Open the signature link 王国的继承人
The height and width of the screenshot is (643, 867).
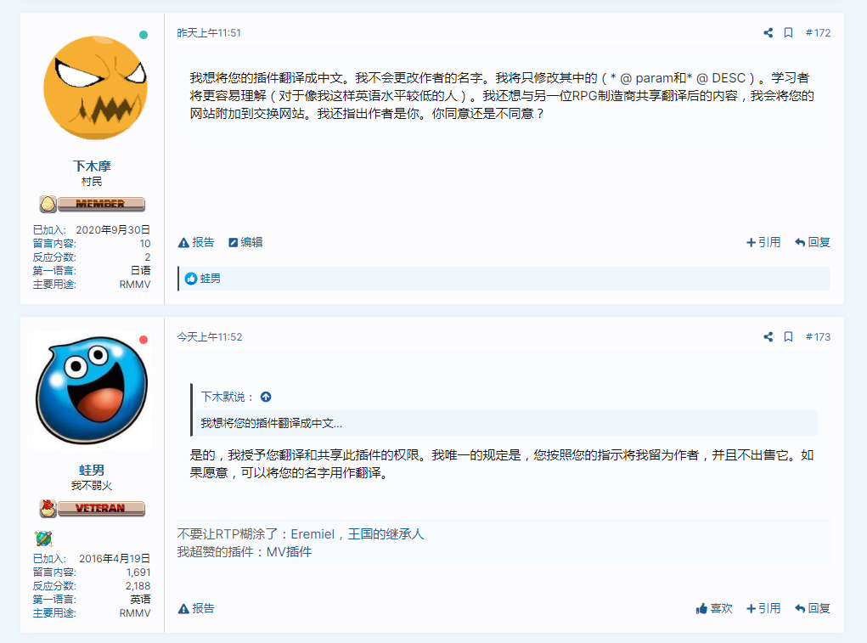pos(386,534)
